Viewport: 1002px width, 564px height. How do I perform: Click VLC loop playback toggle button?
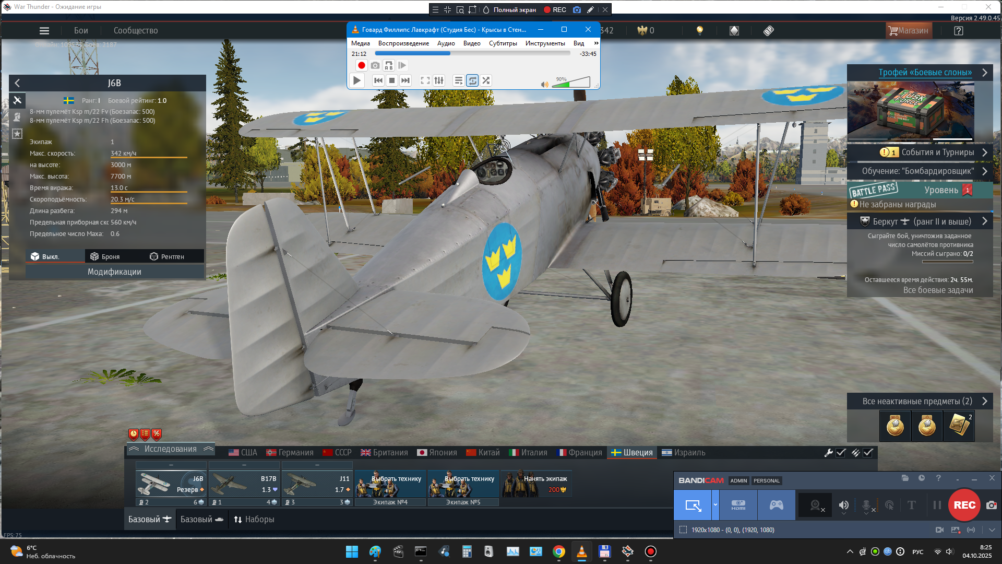click(x=472, y=80)
